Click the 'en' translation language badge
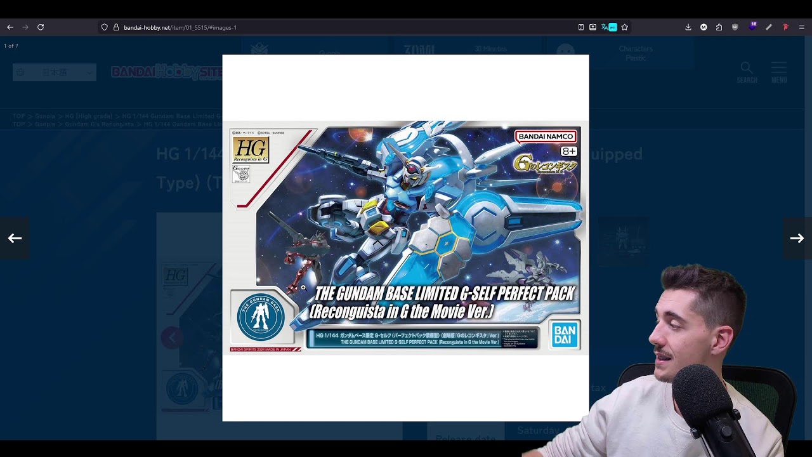The height and width of the screenshot is (457, 812). click(613, 27)
